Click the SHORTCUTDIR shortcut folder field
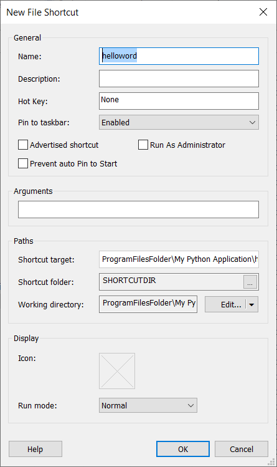 tap(171, 282)
